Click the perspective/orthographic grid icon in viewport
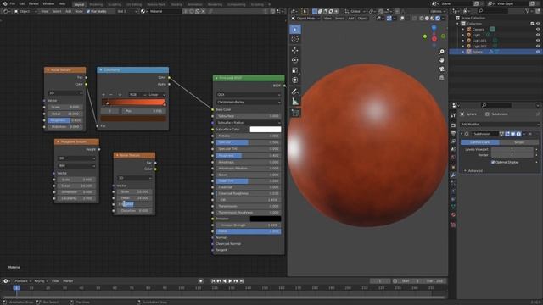Viewport: 543px width, 305px height. [442, 78]
